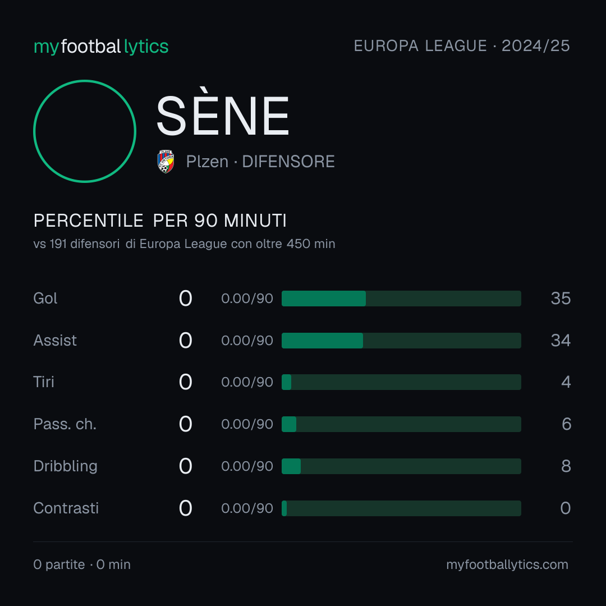Open the myfootballytics.com link
Screen dimensions: 606x606
(507, 564)
